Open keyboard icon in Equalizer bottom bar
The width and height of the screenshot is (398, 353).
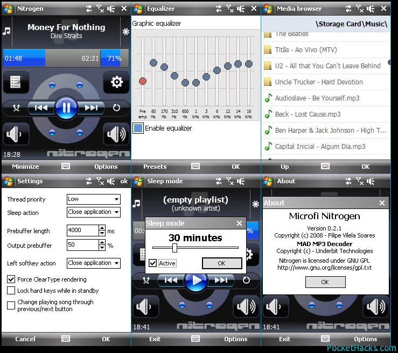[x=195, y=166]
